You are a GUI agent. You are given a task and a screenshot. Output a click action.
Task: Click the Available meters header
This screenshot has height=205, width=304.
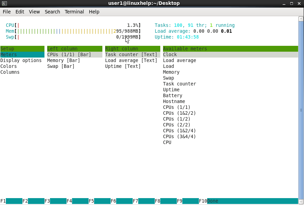click(230, 49)
